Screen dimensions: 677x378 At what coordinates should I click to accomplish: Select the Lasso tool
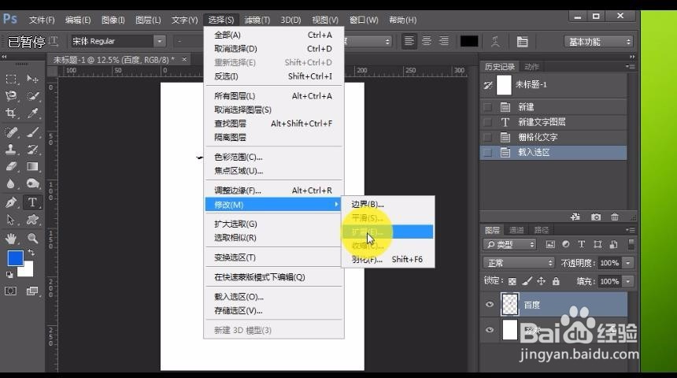click(11, 96)
